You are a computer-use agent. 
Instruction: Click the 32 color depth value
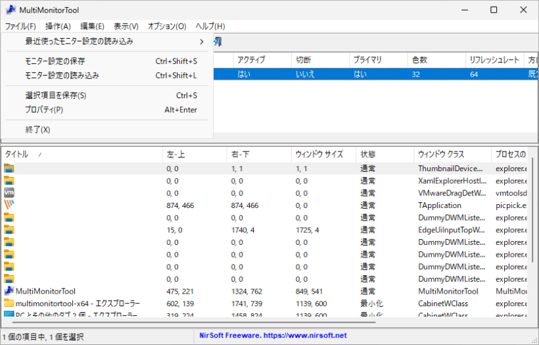pos(415,74)
